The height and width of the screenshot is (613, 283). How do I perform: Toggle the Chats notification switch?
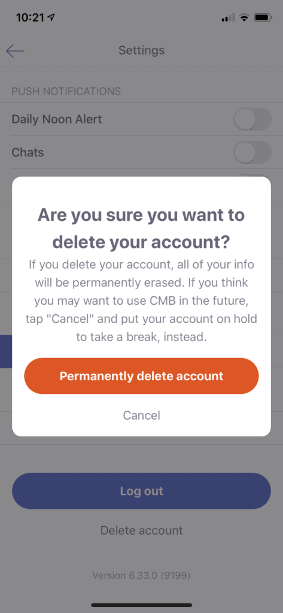click(252, 152)
